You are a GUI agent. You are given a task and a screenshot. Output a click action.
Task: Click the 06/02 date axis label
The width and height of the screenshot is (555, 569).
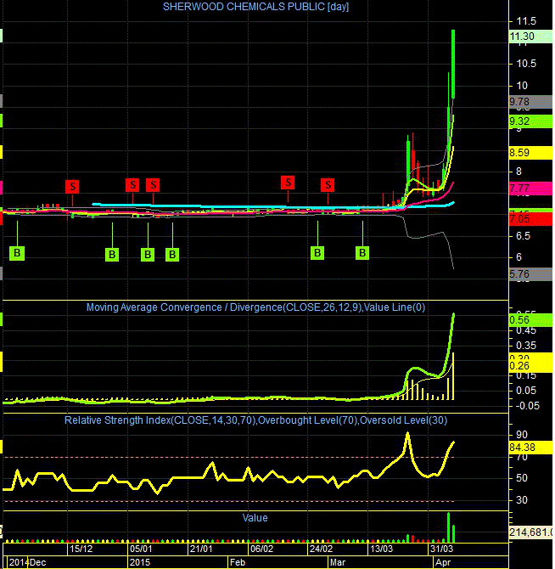click(261, 549)
